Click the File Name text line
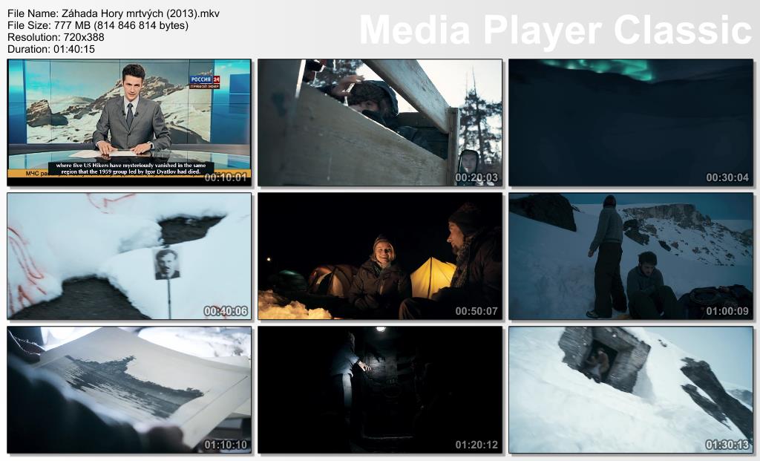The image size is (760, 461). pos(113,13)
